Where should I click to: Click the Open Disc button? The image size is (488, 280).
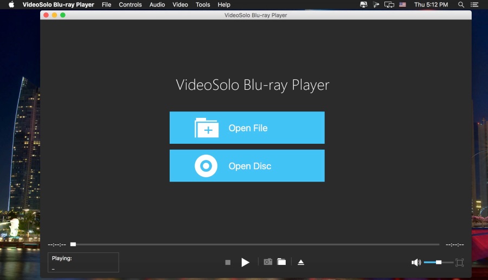tap(247, 166)
